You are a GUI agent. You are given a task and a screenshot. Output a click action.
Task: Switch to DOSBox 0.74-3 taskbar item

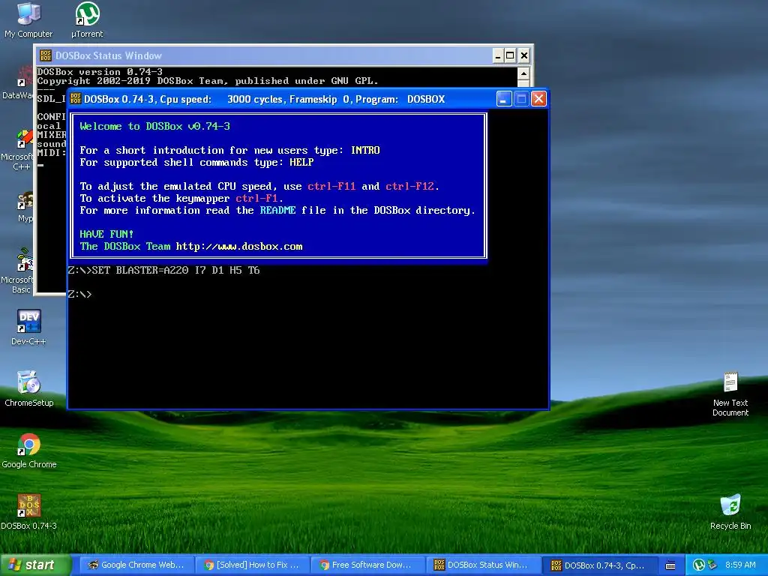point(598,565)
